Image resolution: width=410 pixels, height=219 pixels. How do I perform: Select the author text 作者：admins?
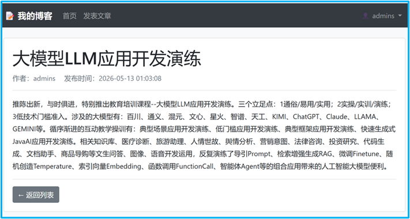pyautogui.click(x=34, y=78)
